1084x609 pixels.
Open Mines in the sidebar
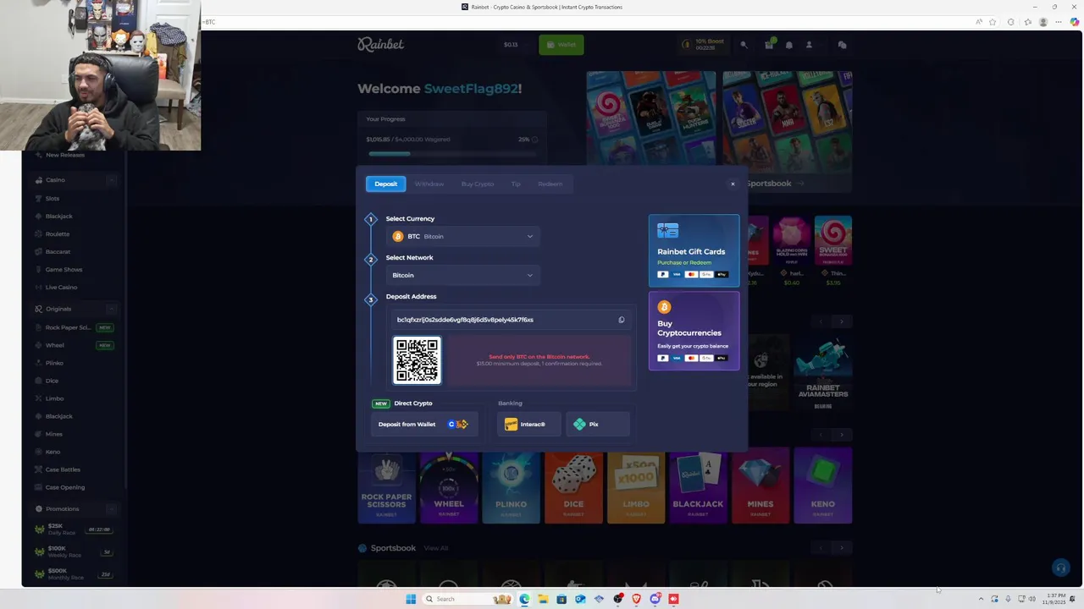pos(54,434)
